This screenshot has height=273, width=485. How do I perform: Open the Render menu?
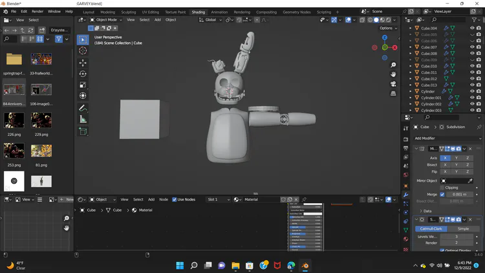click(38, 12)
